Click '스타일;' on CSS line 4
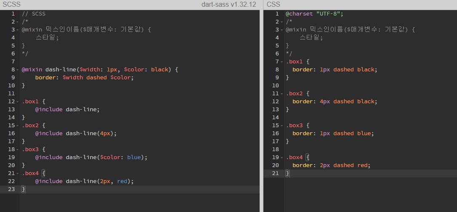 pyautogui.click(x=311, y=37)
